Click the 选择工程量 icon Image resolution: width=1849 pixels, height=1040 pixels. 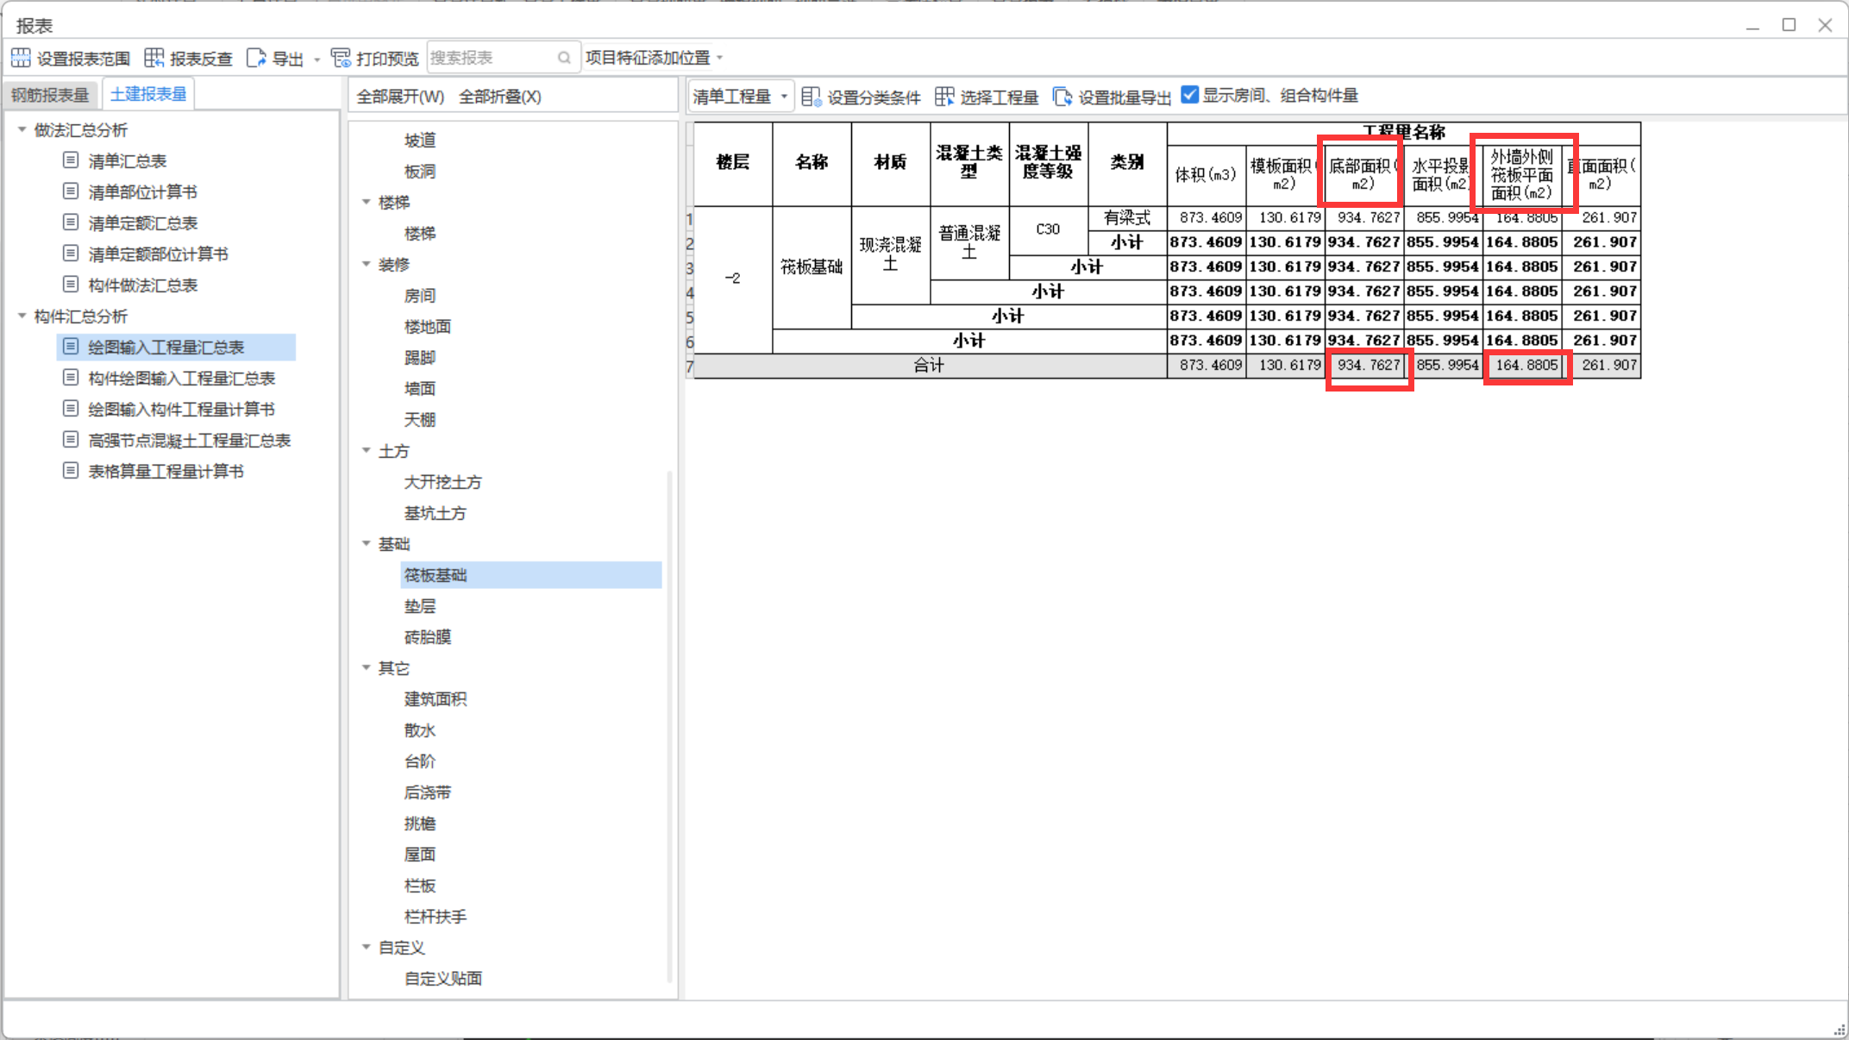(x=944, y=97)
